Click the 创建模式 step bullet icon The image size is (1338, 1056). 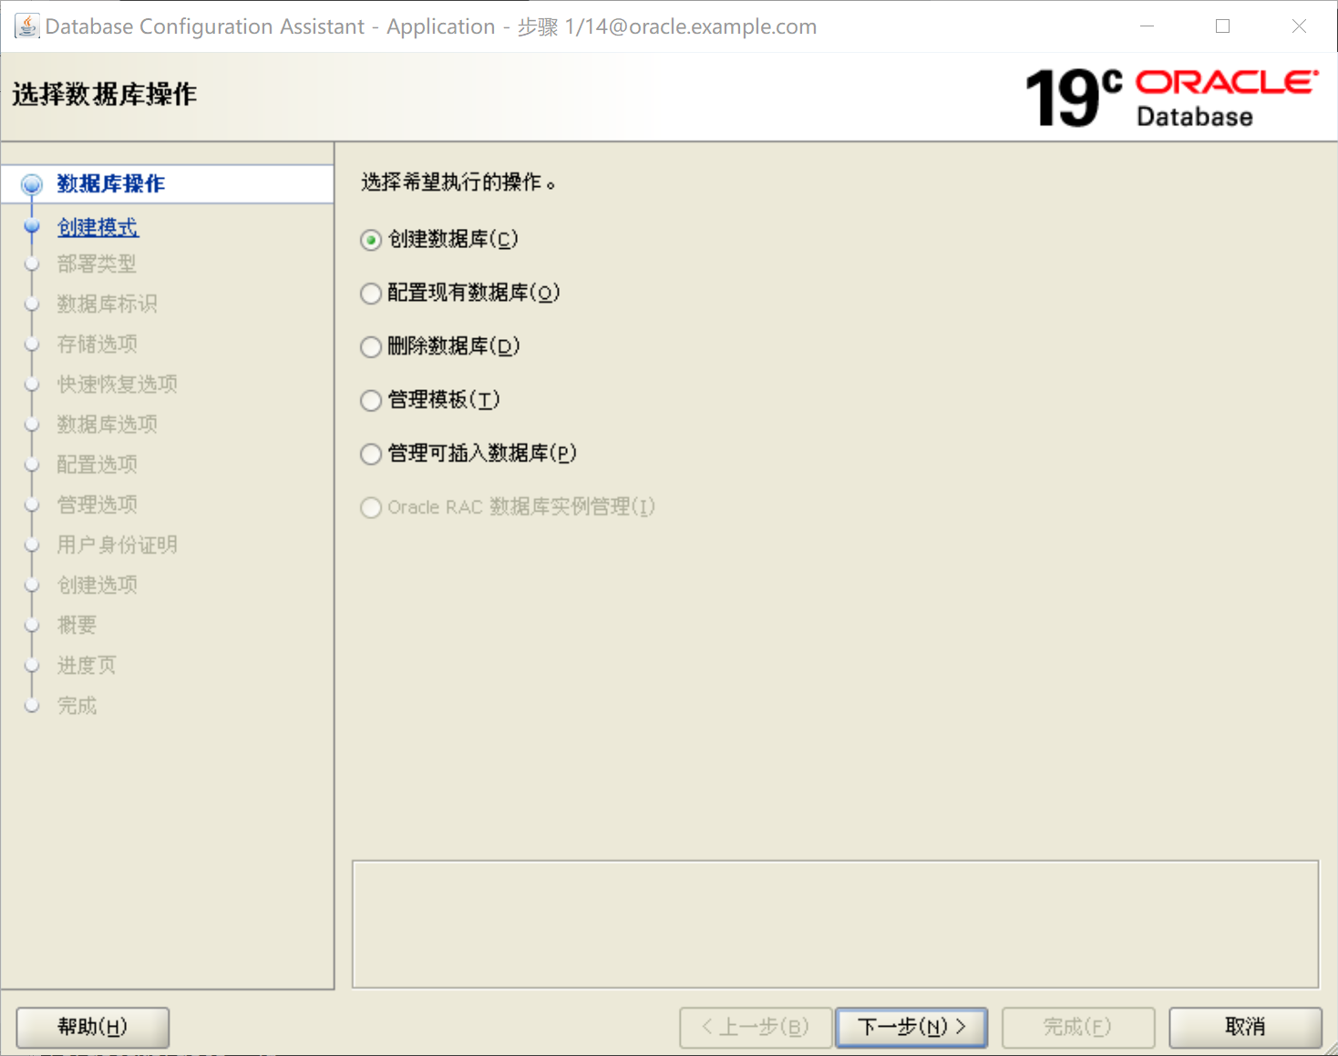32,226
